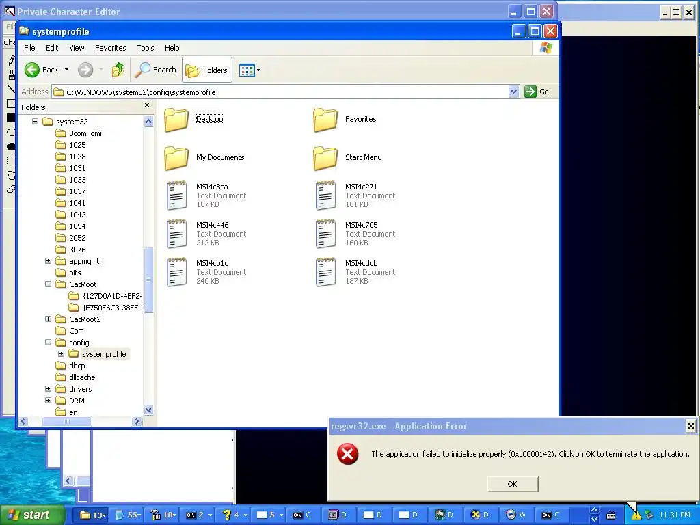The image size is (700, 525).
Task: Select the Com folder in tree
Action: pyautogui.click(x=70, y=331)
